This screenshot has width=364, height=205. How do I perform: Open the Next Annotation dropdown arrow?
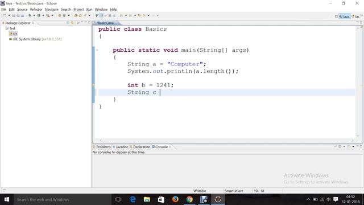(x=126, y=15)
